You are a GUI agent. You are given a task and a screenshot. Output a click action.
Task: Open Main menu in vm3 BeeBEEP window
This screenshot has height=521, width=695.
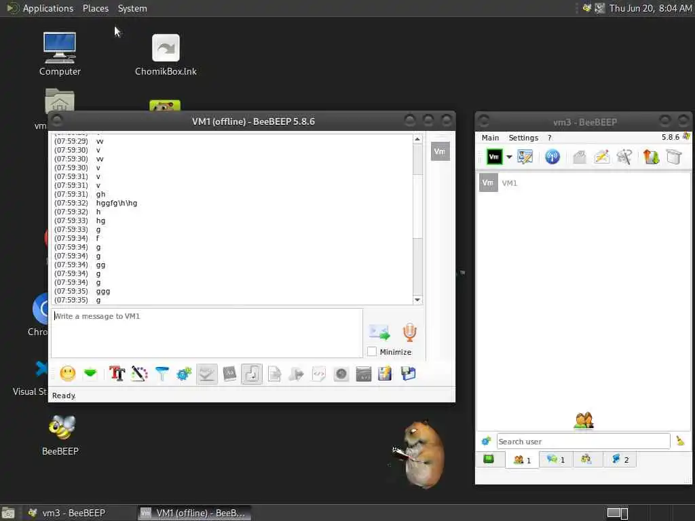[x=490, y=138]
